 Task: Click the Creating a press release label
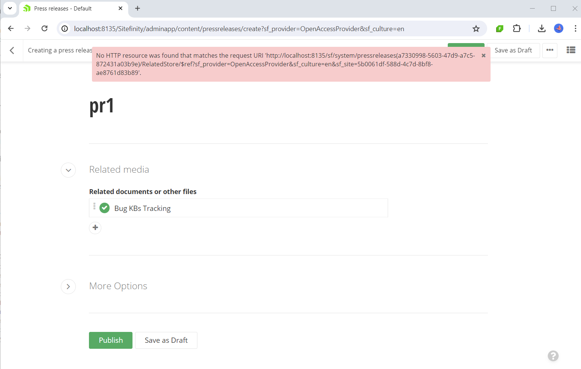pos(60,51)
